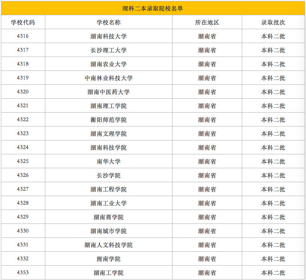
Task: Select school code 4327
Action: coord(23,189)
